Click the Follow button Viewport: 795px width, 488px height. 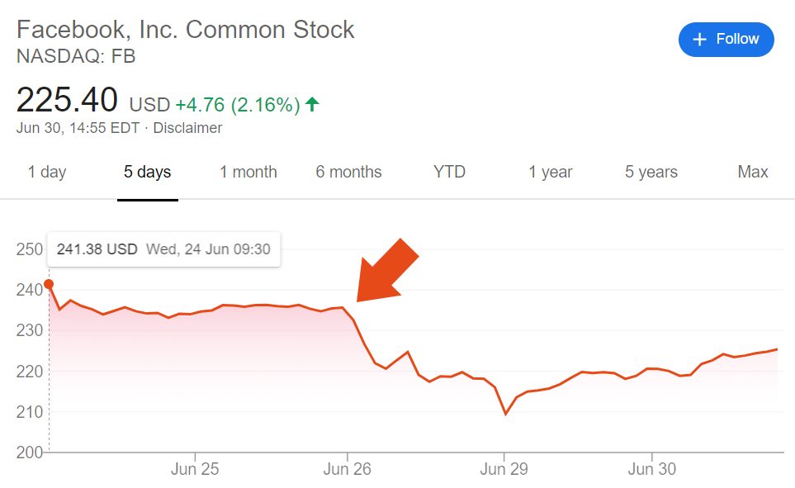coord(726,40)
